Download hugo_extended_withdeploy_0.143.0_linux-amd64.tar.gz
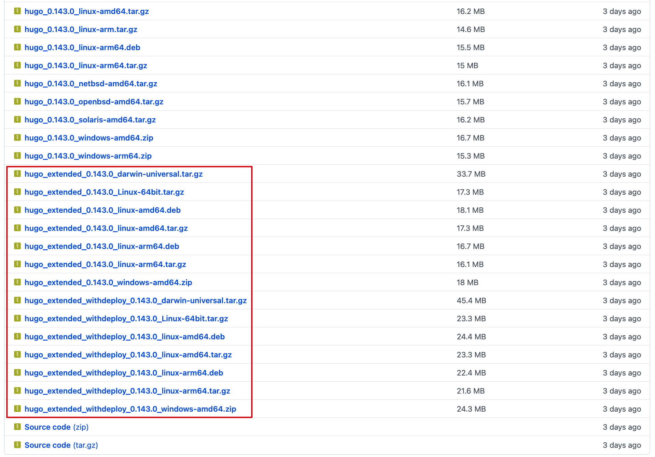 (128, 355)
